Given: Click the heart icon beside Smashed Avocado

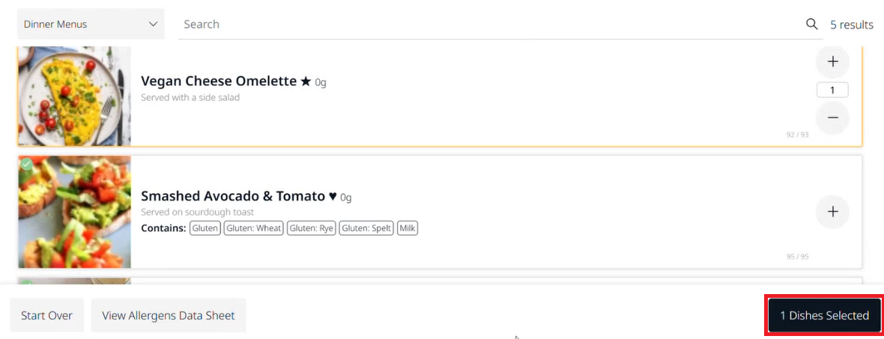Looking at the screenshot, I should click(333, 197).
